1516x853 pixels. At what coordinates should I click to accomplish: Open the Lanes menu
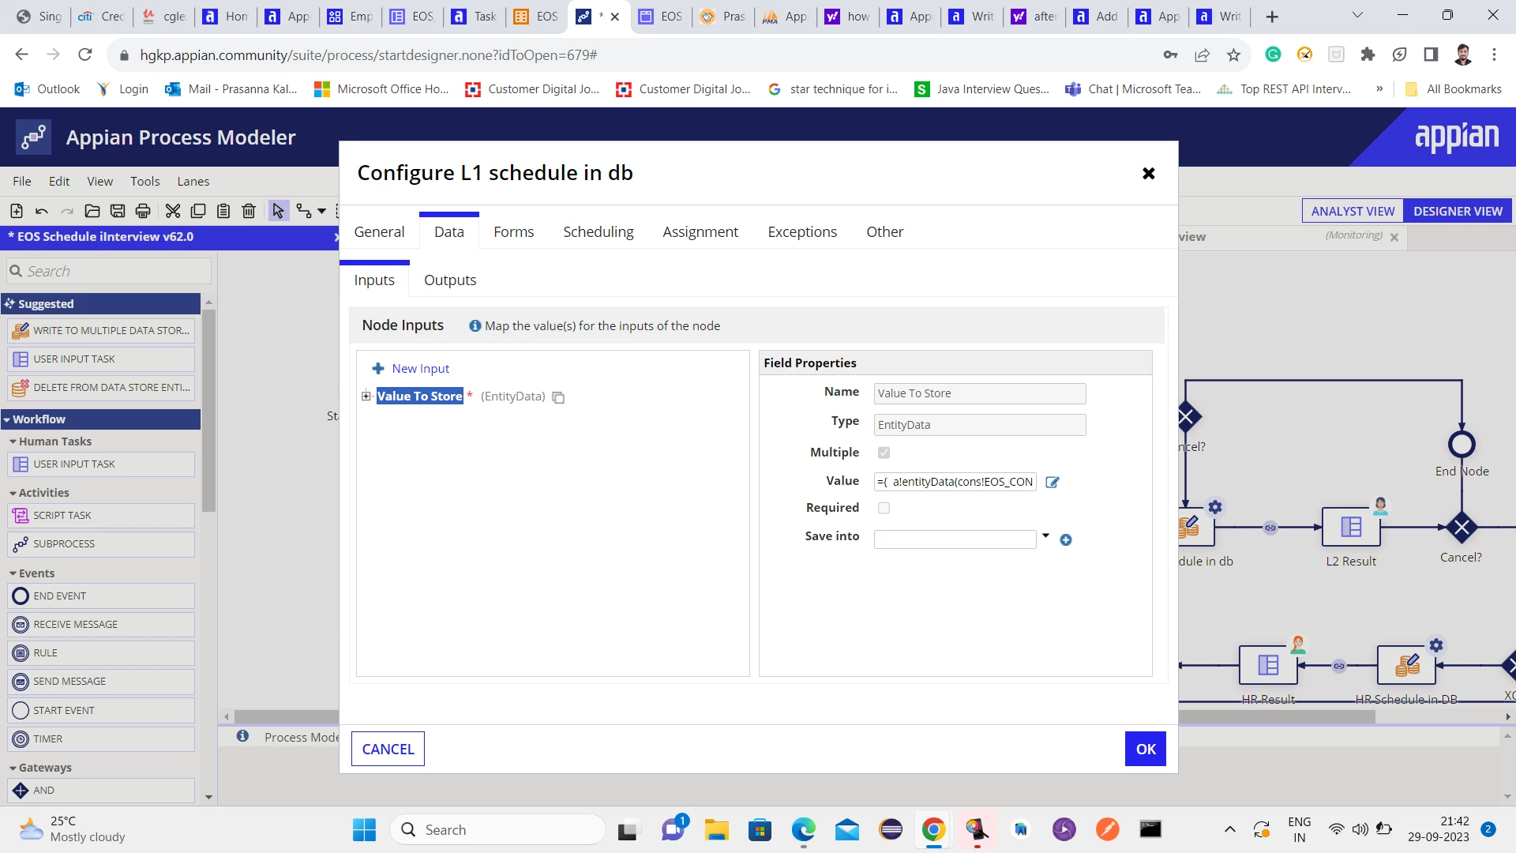click(193, 181)
